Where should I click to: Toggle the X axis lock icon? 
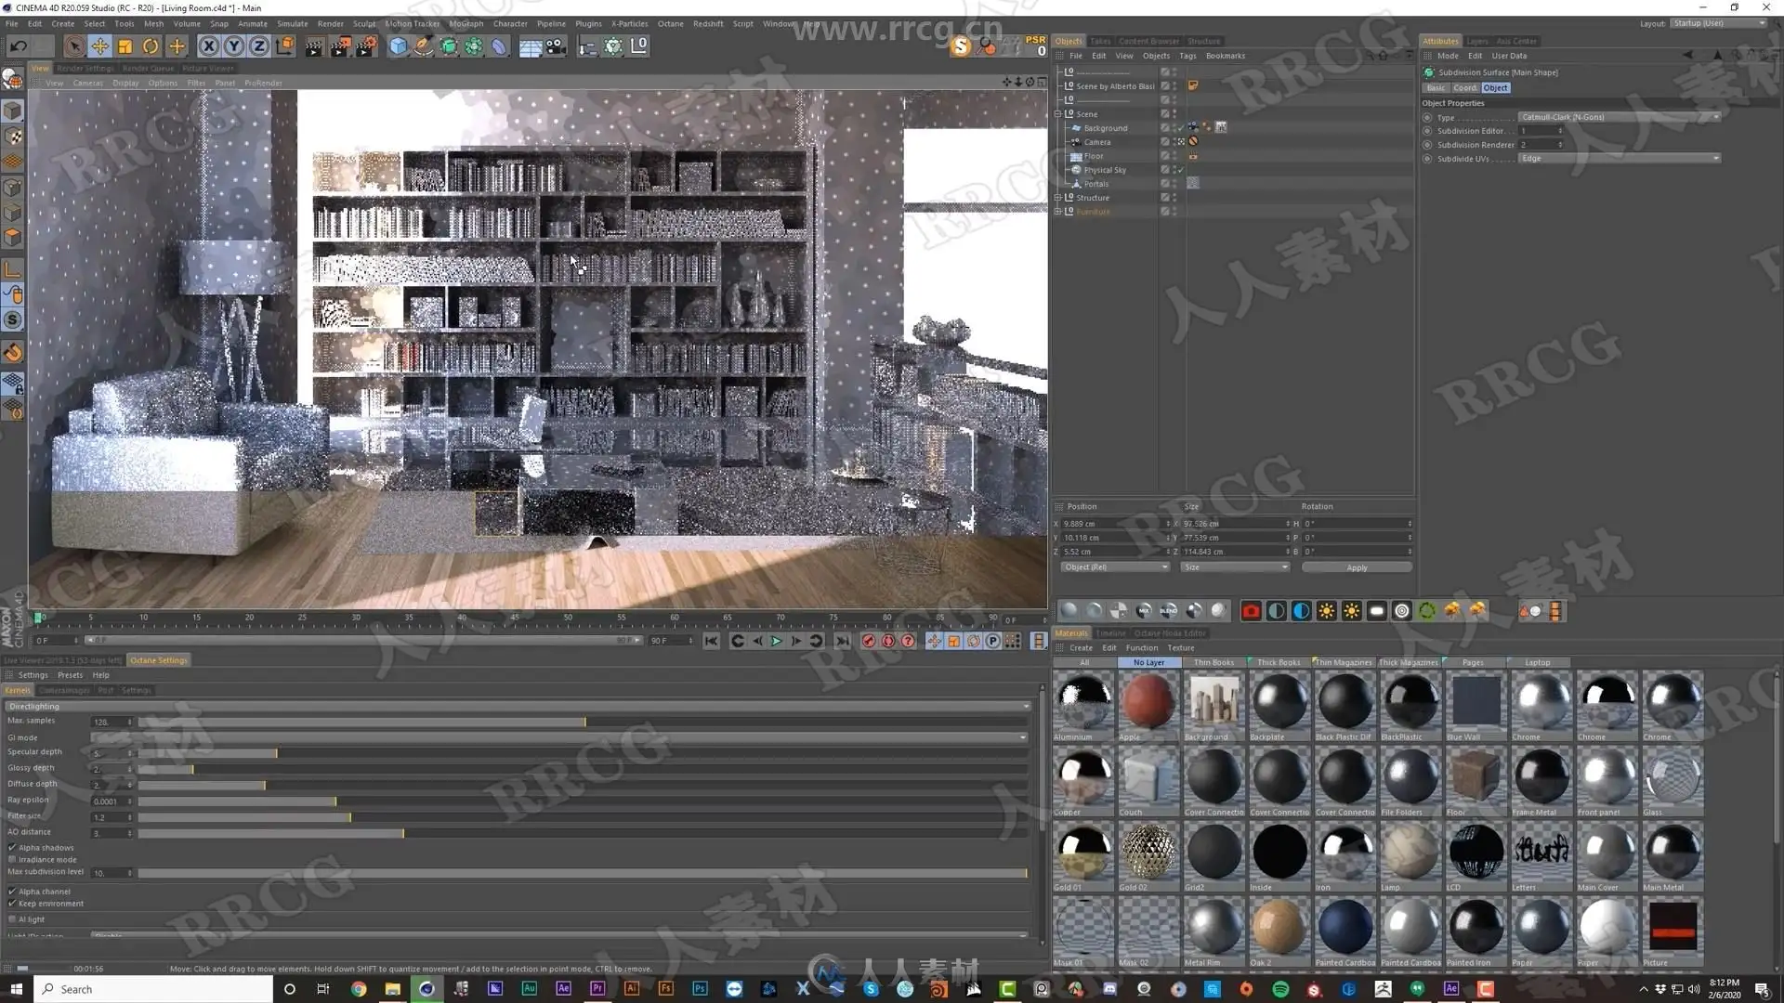tap(209, 46)
